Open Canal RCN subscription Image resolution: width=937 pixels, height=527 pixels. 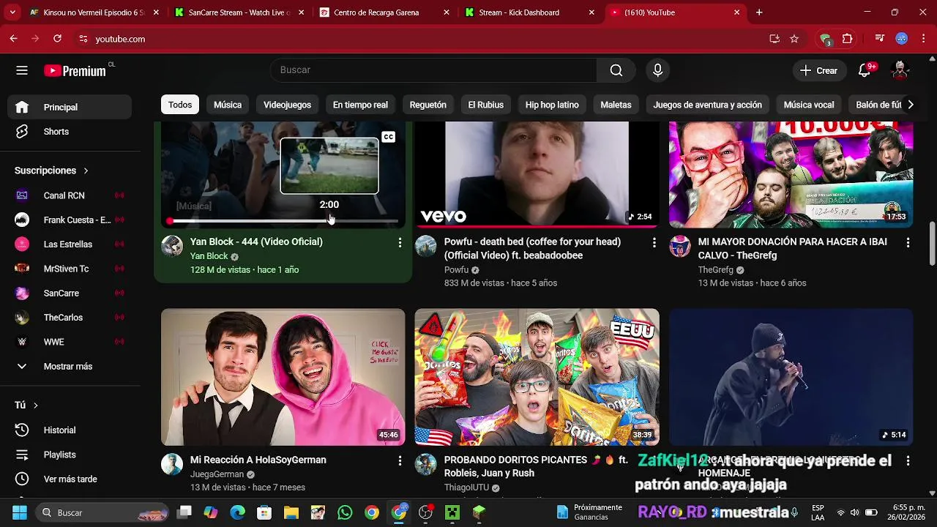point(70,195)
